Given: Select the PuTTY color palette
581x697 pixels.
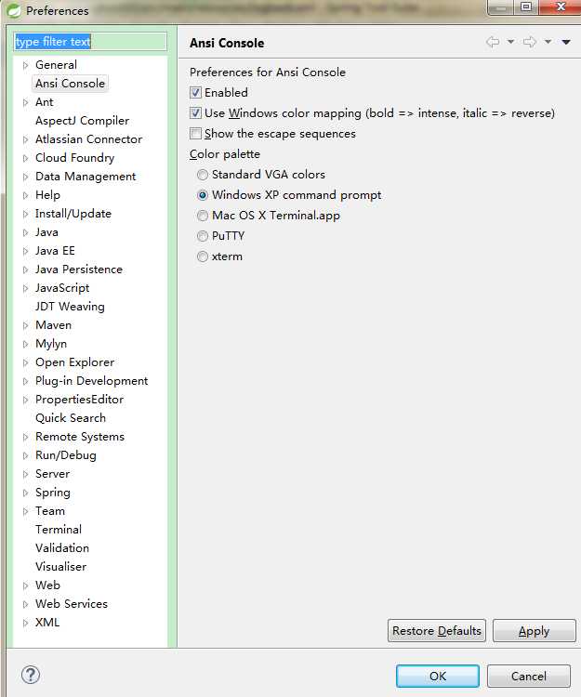Looking at the screenshot, I should point(203,236).
